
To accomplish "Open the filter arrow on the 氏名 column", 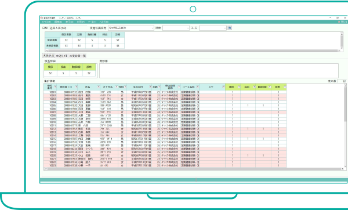I will (x=99, y=87).
